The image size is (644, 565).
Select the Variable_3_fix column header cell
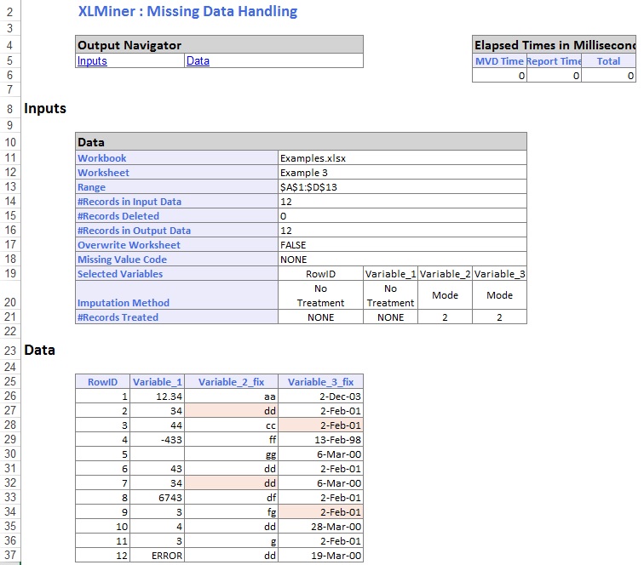(x=320, y=382)
